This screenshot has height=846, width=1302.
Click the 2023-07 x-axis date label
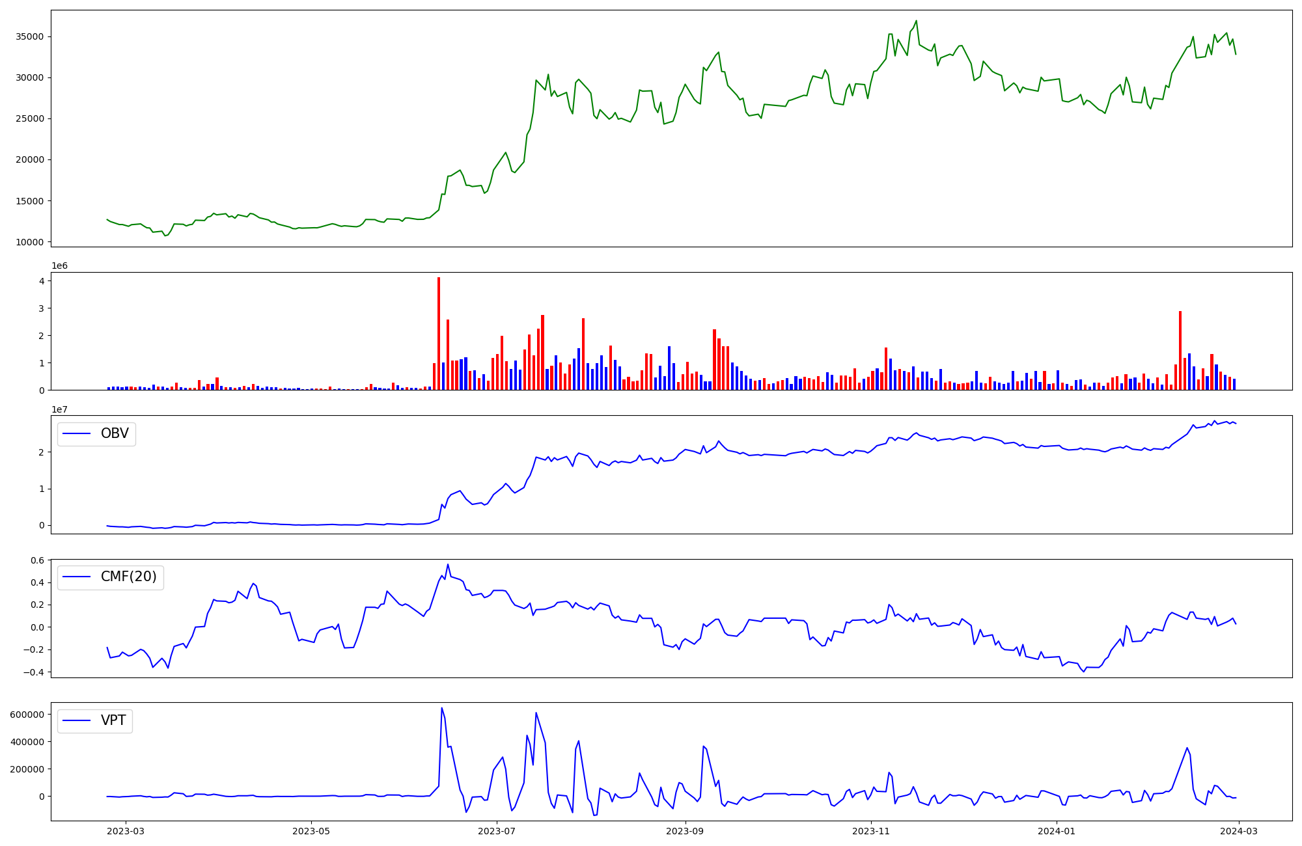(x=497, y=831)
